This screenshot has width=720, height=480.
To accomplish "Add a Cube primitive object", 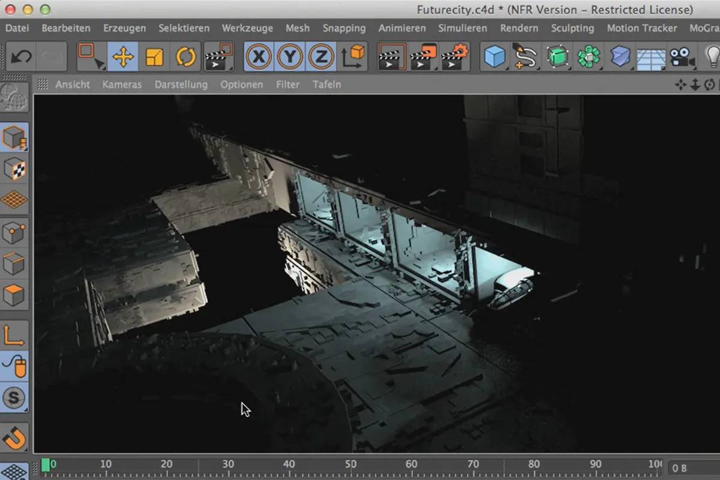I will tap(495, 58).
